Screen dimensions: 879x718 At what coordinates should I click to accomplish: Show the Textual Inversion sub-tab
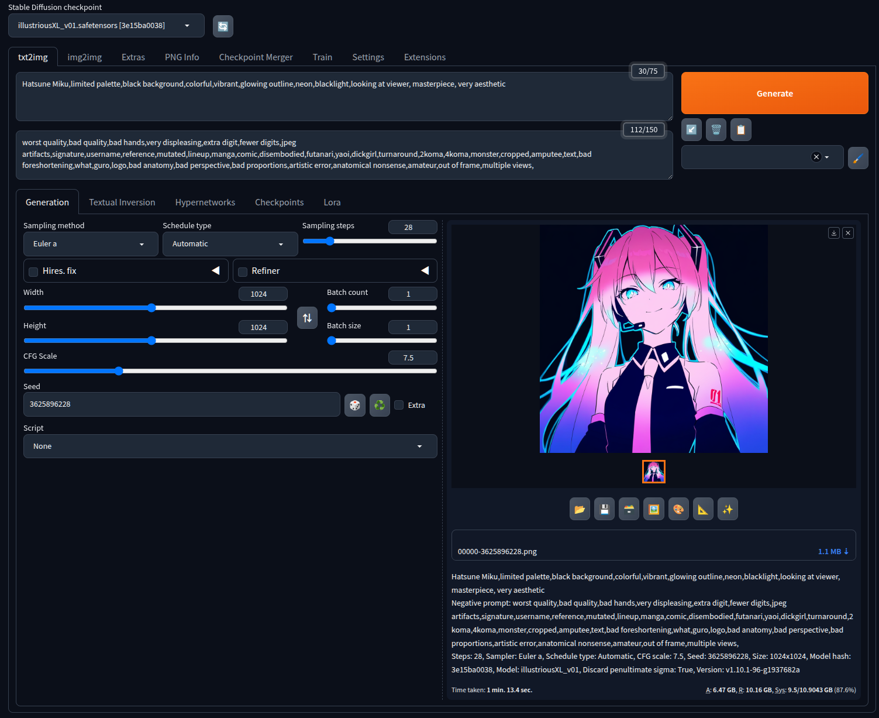pyautogui.click(x=122, y=202)
